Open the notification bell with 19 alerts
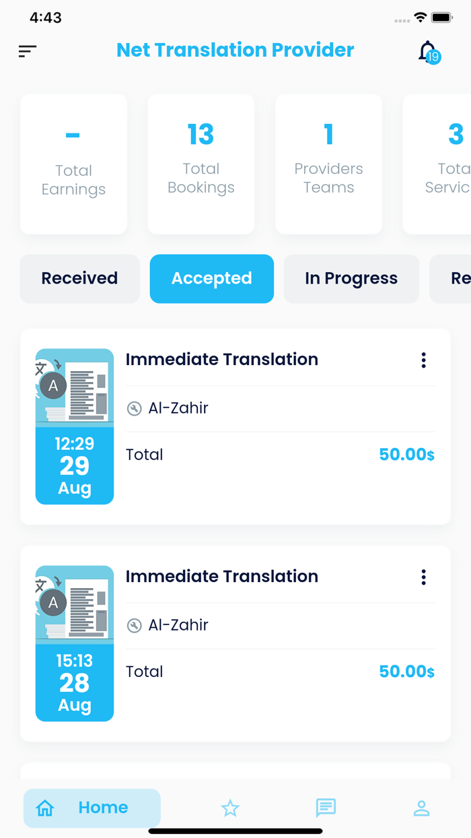Image resolution: width=471 pixels, height=838 pixels. point(427,51)
